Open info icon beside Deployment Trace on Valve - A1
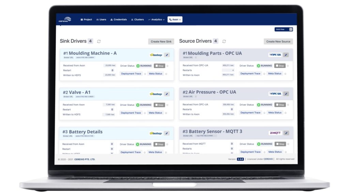 [145, 113]
